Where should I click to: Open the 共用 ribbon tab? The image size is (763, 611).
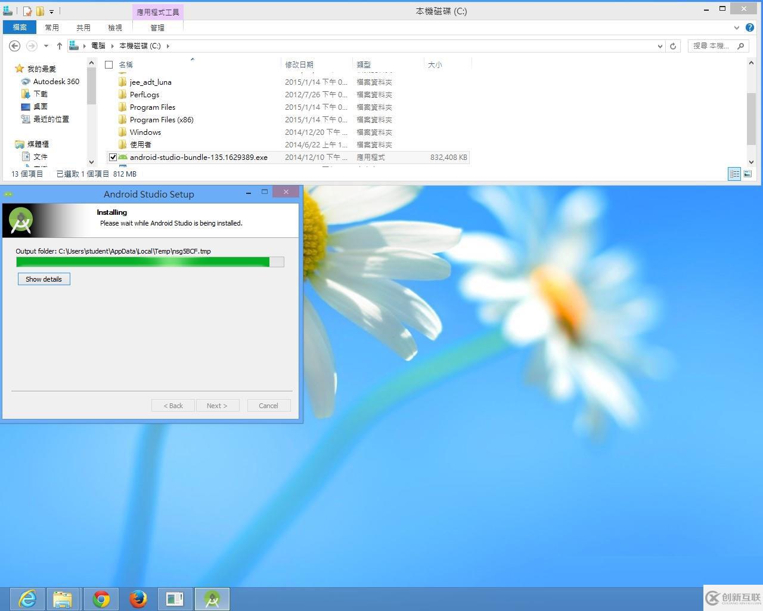tap(83, 27)
